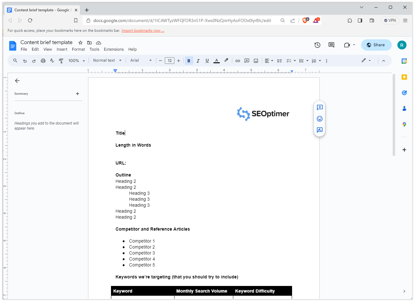Select the Insert link icon
The height and width of the screenshot is (302, 415).
(x=238, y=60)
